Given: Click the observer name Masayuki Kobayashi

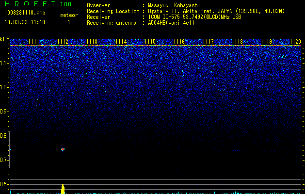Looking at the screenshot, I should (x=174, y=5).
